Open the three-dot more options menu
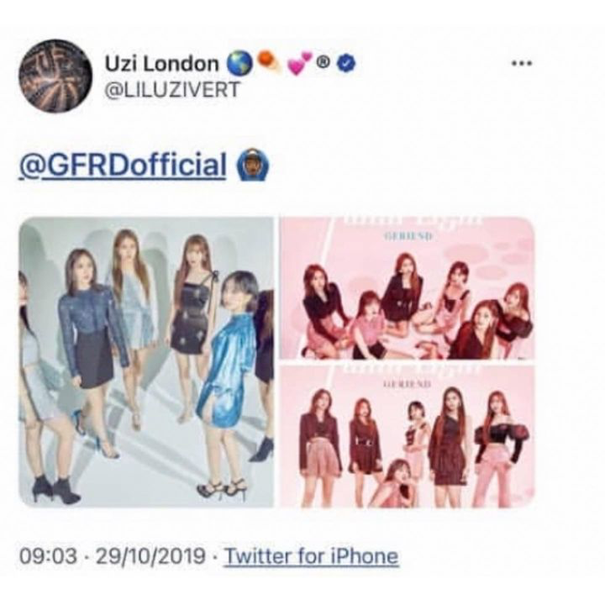Screen dimensions: 605x605 pyautogui.click(x=522, y=63)
